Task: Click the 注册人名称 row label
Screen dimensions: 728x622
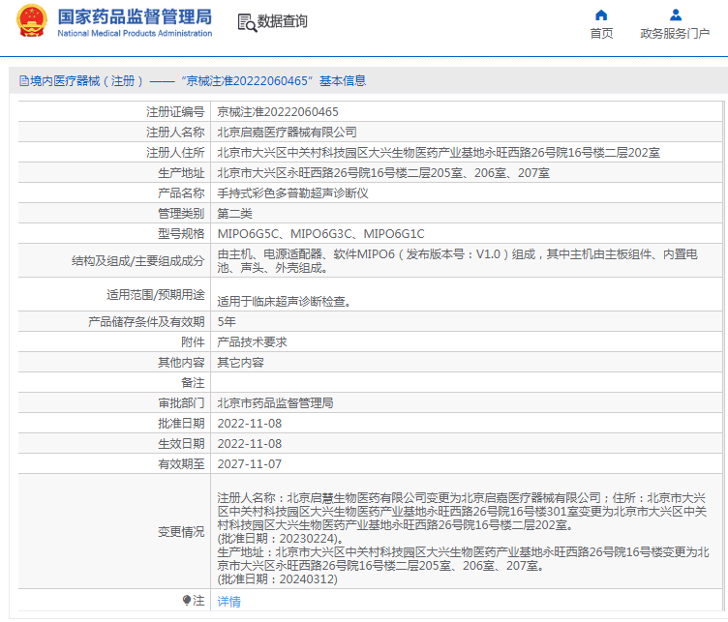Action: click(x=175, y=133)
